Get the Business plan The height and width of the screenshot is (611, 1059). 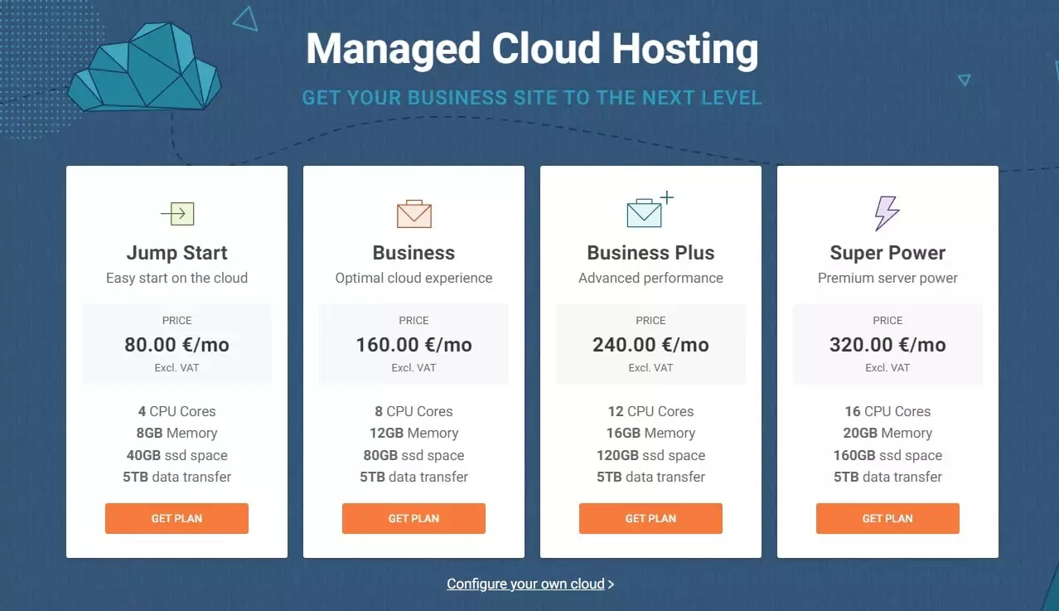pos(413,518)
